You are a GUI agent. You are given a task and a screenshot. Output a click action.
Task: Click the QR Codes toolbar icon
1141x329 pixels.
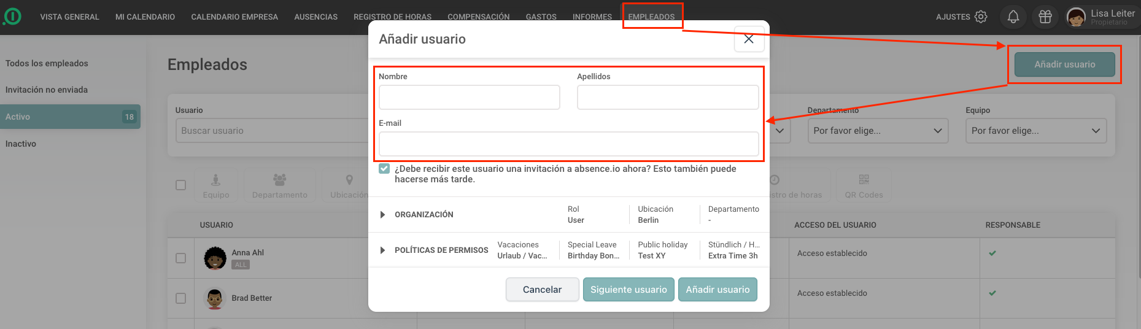coord(864,186)
